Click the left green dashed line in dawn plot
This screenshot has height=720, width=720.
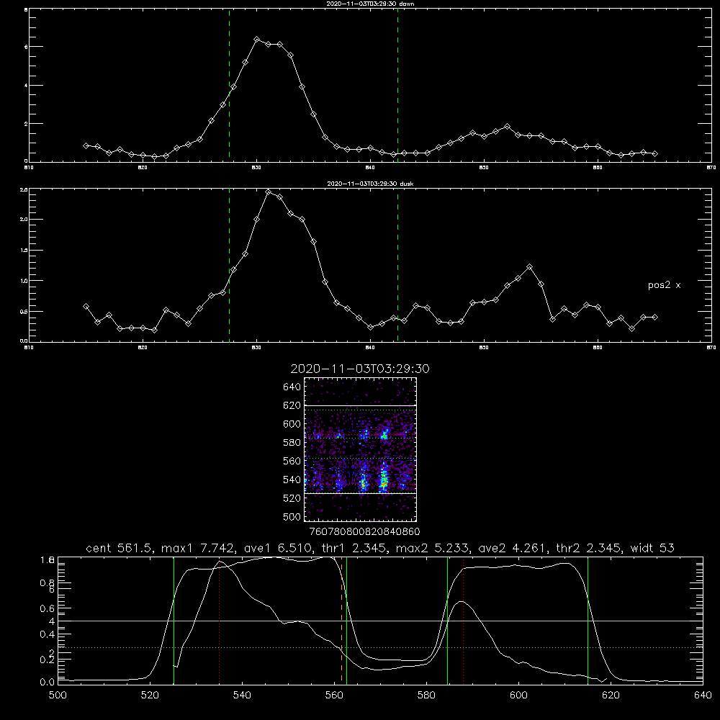point(229,85)
